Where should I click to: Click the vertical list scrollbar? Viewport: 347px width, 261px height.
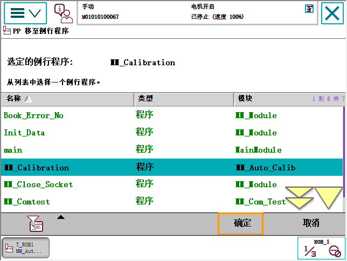[x=344, y=153]
